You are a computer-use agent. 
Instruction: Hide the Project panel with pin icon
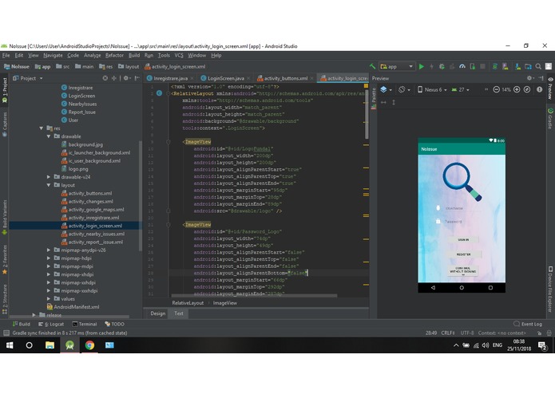click(x=137, y=78)
